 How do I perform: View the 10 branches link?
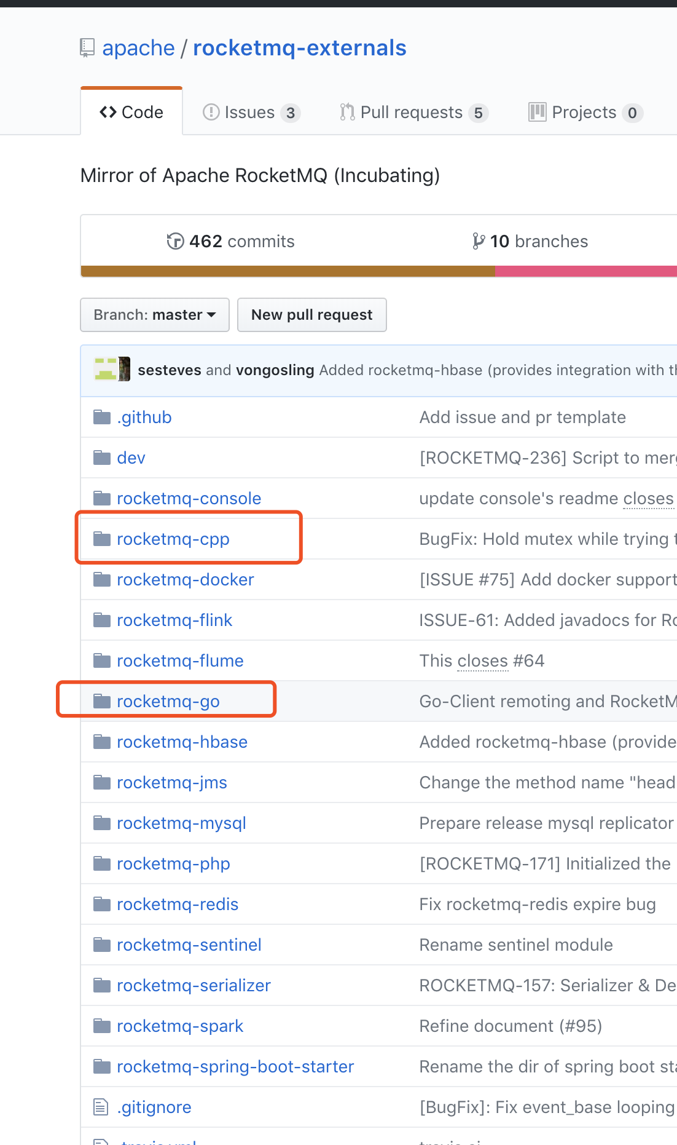(x=530, y=241)
